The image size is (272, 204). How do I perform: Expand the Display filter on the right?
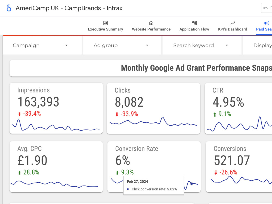(262, 45)
